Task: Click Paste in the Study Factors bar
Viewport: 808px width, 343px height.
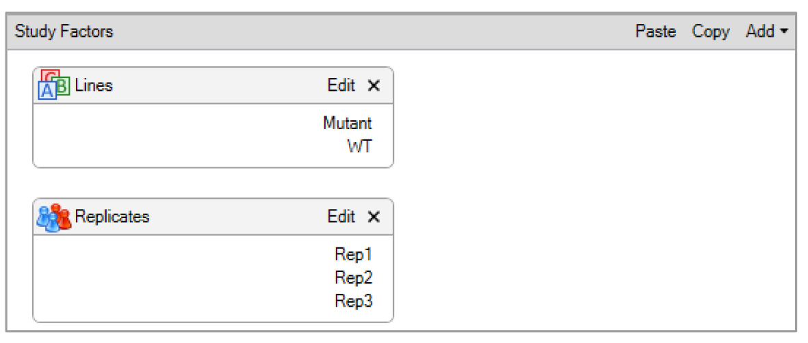Action: click(x=655, y=31)
